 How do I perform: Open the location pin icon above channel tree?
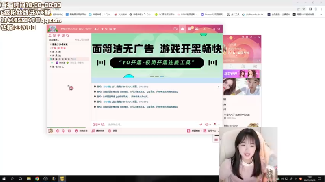58,36
